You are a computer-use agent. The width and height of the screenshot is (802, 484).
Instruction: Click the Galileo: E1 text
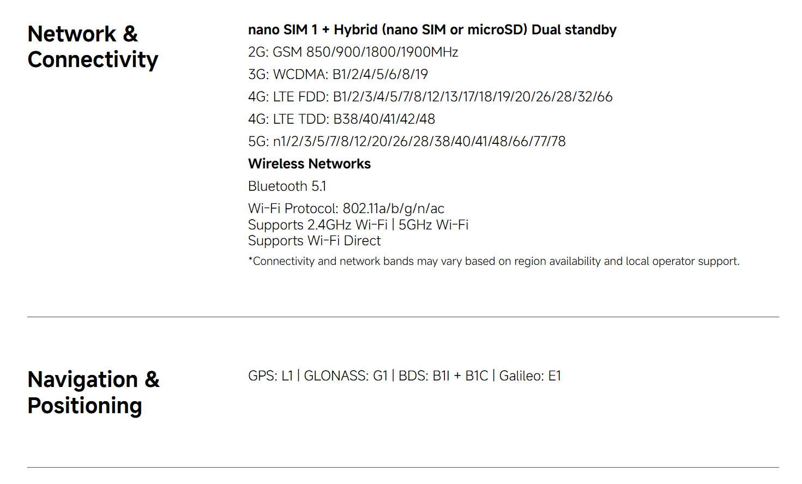point(529,376)
